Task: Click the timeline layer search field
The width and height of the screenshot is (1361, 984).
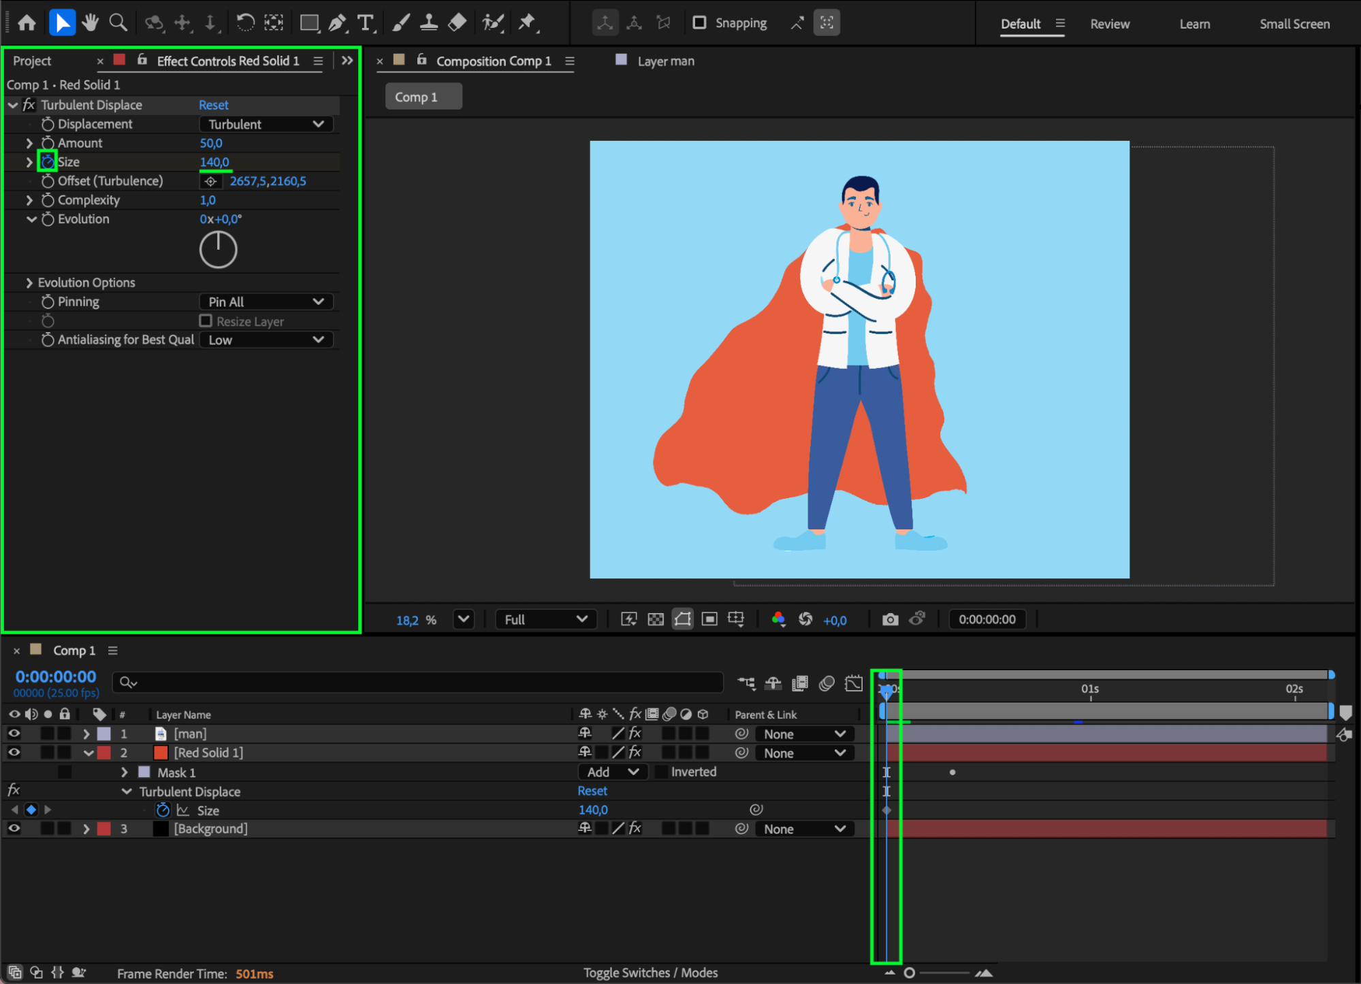Action: [x=418, y=682]
